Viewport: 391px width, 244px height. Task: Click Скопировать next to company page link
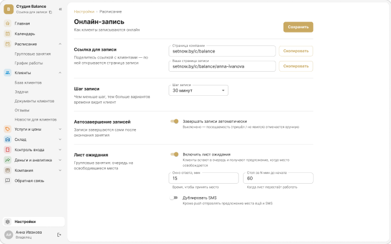(296, 51)
